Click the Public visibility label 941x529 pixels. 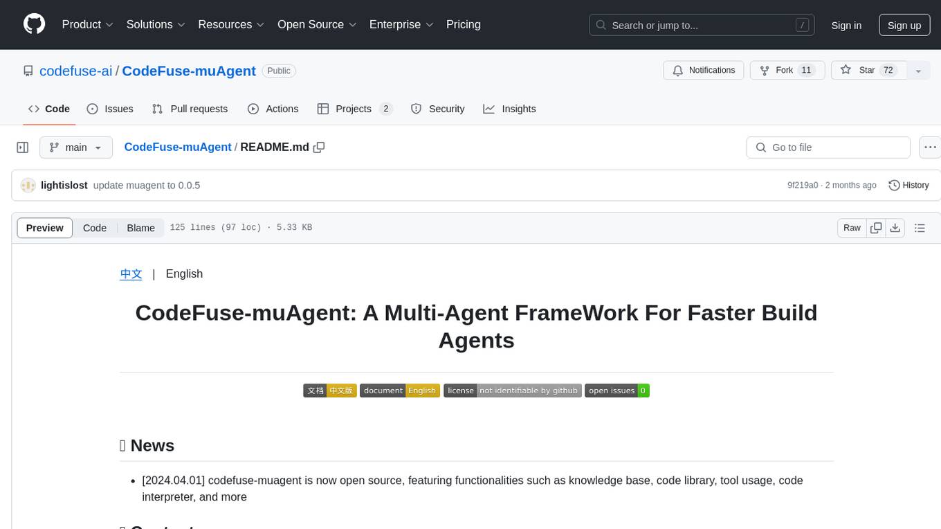pos(279,71)
